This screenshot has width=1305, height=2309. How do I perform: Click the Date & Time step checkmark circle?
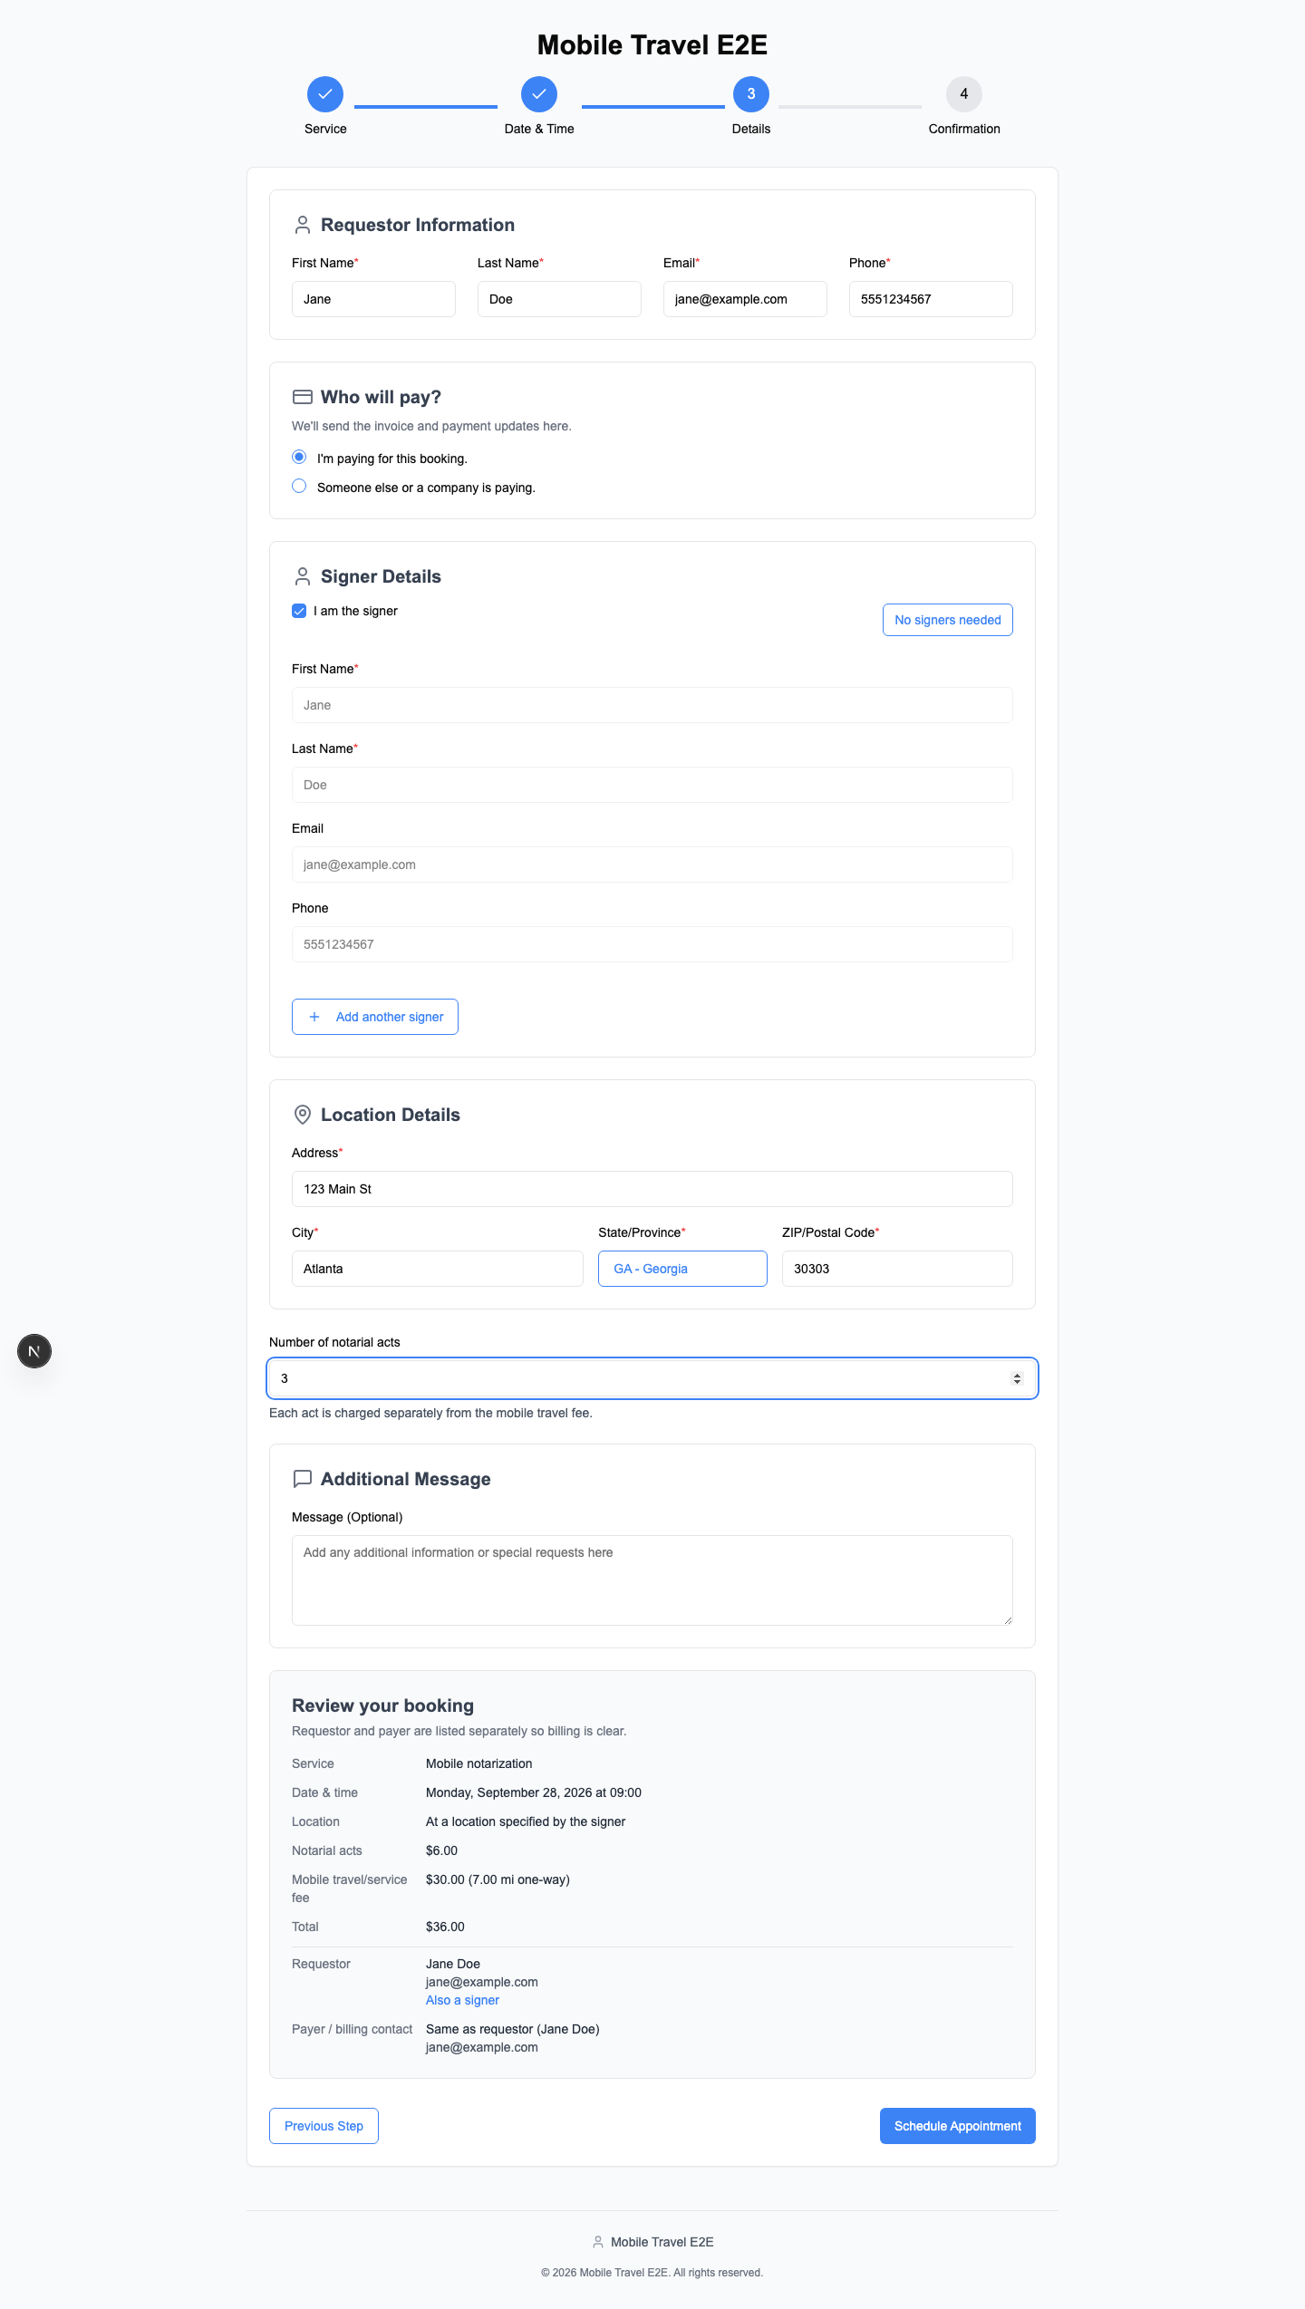pos(539,94)
